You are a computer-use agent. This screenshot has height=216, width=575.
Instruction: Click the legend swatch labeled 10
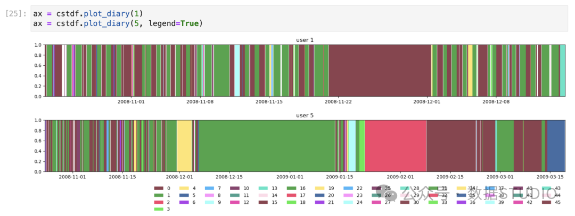pos(235,188)
